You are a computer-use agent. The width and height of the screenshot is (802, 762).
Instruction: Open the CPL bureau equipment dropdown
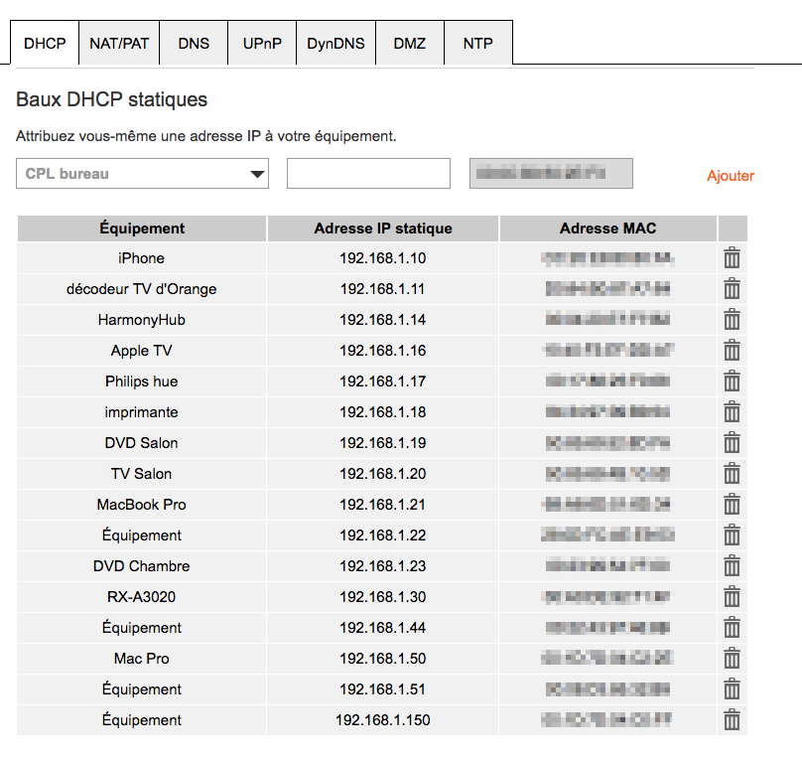143,174
